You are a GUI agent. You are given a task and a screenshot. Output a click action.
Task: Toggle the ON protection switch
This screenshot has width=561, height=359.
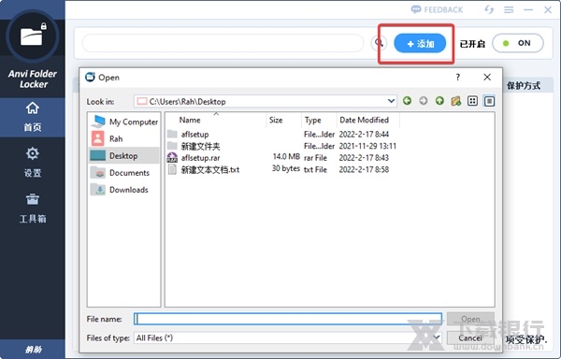[x=518, y=43]
